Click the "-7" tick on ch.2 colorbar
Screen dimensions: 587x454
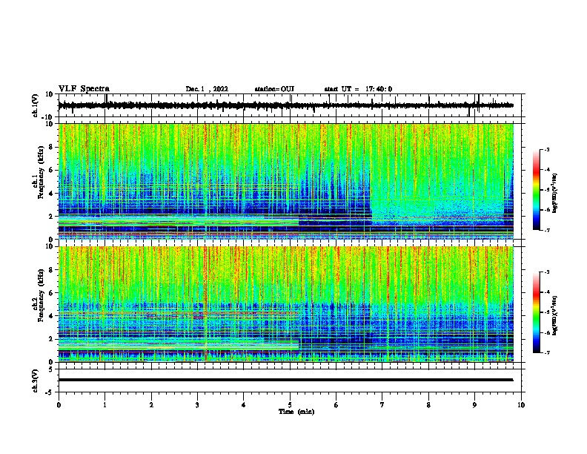coord(546,352)
